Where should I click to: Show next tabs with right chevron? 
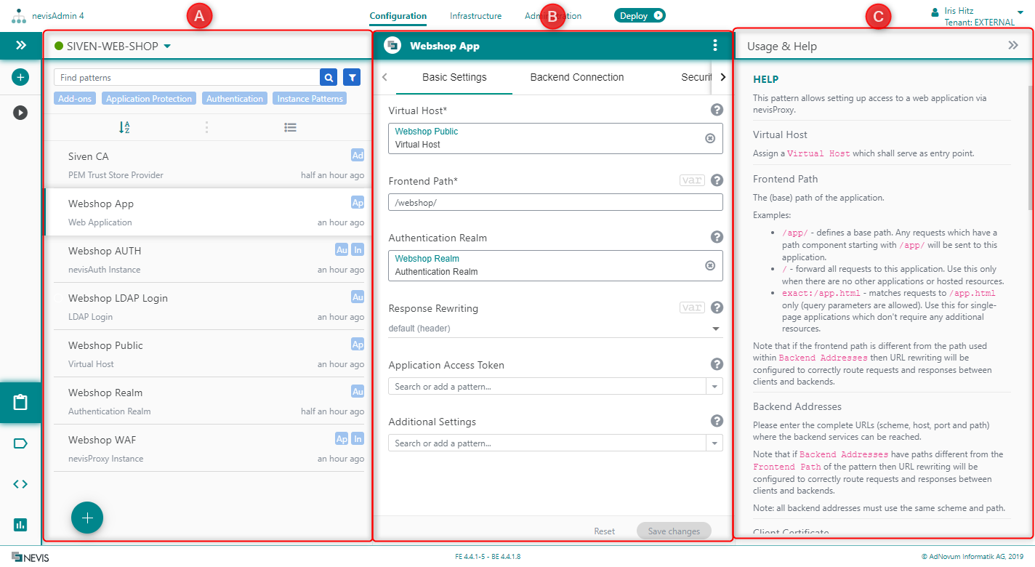(x=722, y=77)
